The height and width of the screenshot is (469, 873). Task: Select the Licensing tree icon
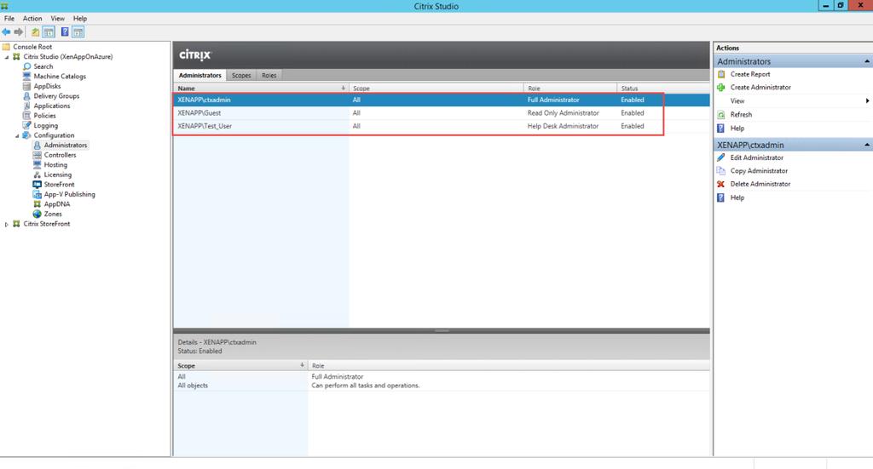(38, 174)
